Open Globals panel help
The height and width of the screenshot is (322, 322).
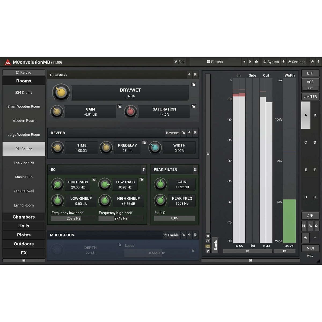click(x=189, y=75)
